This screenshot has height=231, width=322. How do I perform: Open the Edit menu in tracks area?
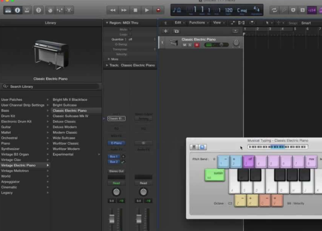[x=179, y=23]
